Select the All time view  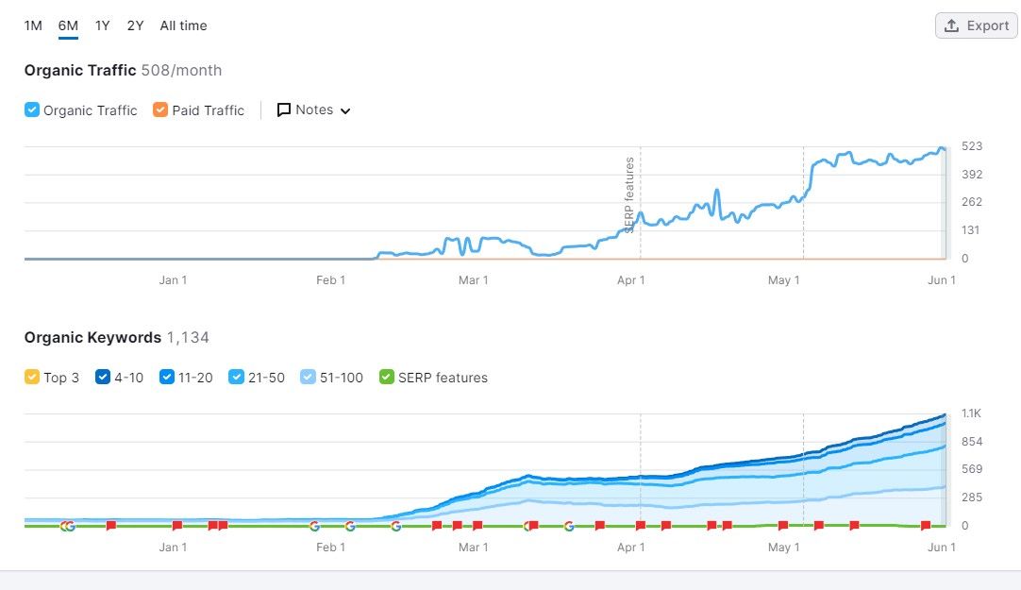point(183,25)
